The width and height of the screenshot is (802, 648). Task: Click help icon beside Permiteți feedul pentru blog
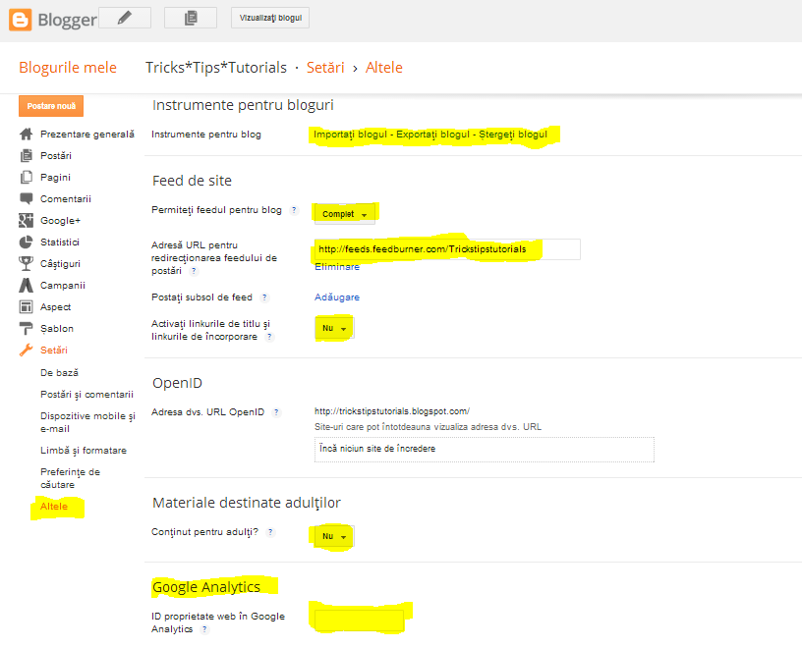tap(294, 210)
